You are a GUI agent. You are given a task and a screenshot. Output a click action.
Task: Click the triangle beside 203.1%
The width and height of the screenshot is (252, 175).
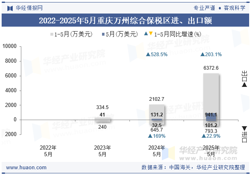tap(202, 55)
